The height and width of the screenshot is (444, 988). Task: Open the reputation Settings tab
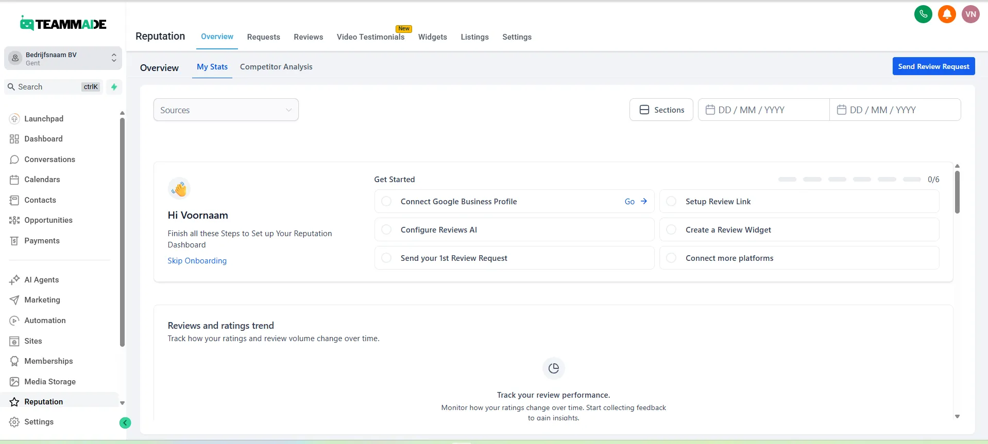pyautogui.click(x=517, y=37)
